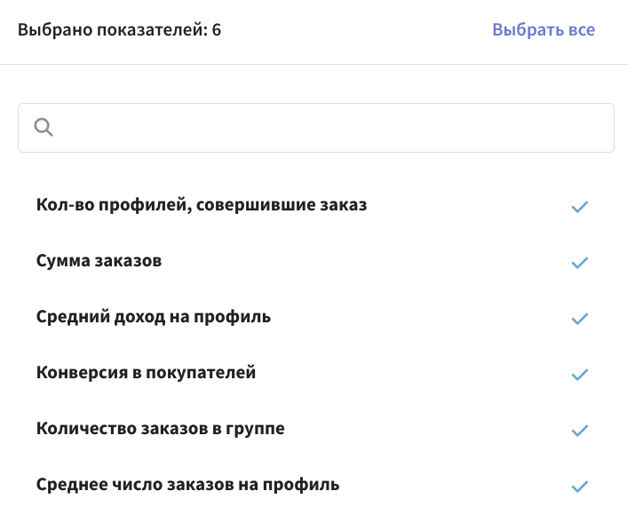Click the magnifying glass search icon
Screen dimensions: 627x507
(x=44, y=127)
